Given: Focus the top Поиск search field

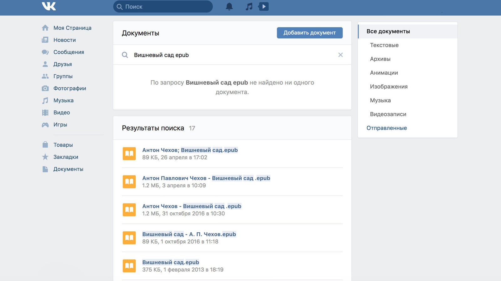Looking at the screenshot, I should (x=163, y=7).
